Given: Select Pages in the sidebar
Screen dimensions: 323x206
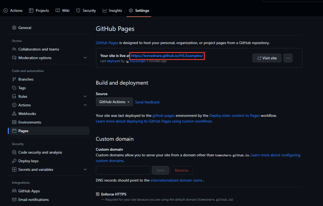Looking at the screenshot, I should click(50, 131).
